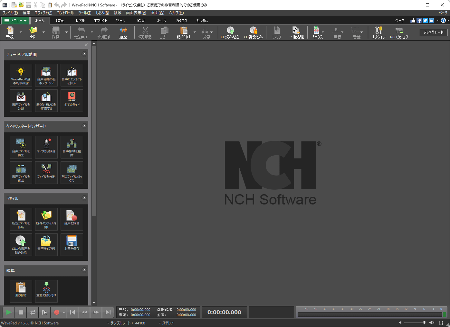This screenshot has width=450, height=327.
Task: Click 既存のファイルを開く icon
Action: click(46, 219)
